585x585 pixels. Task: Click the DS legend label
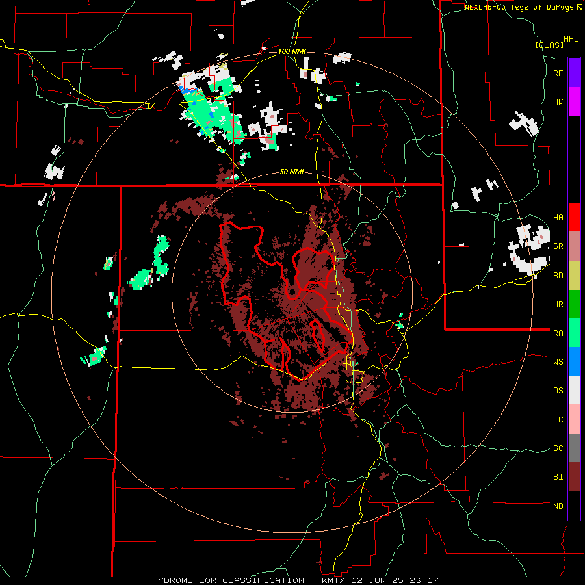(x=558, y=391)
